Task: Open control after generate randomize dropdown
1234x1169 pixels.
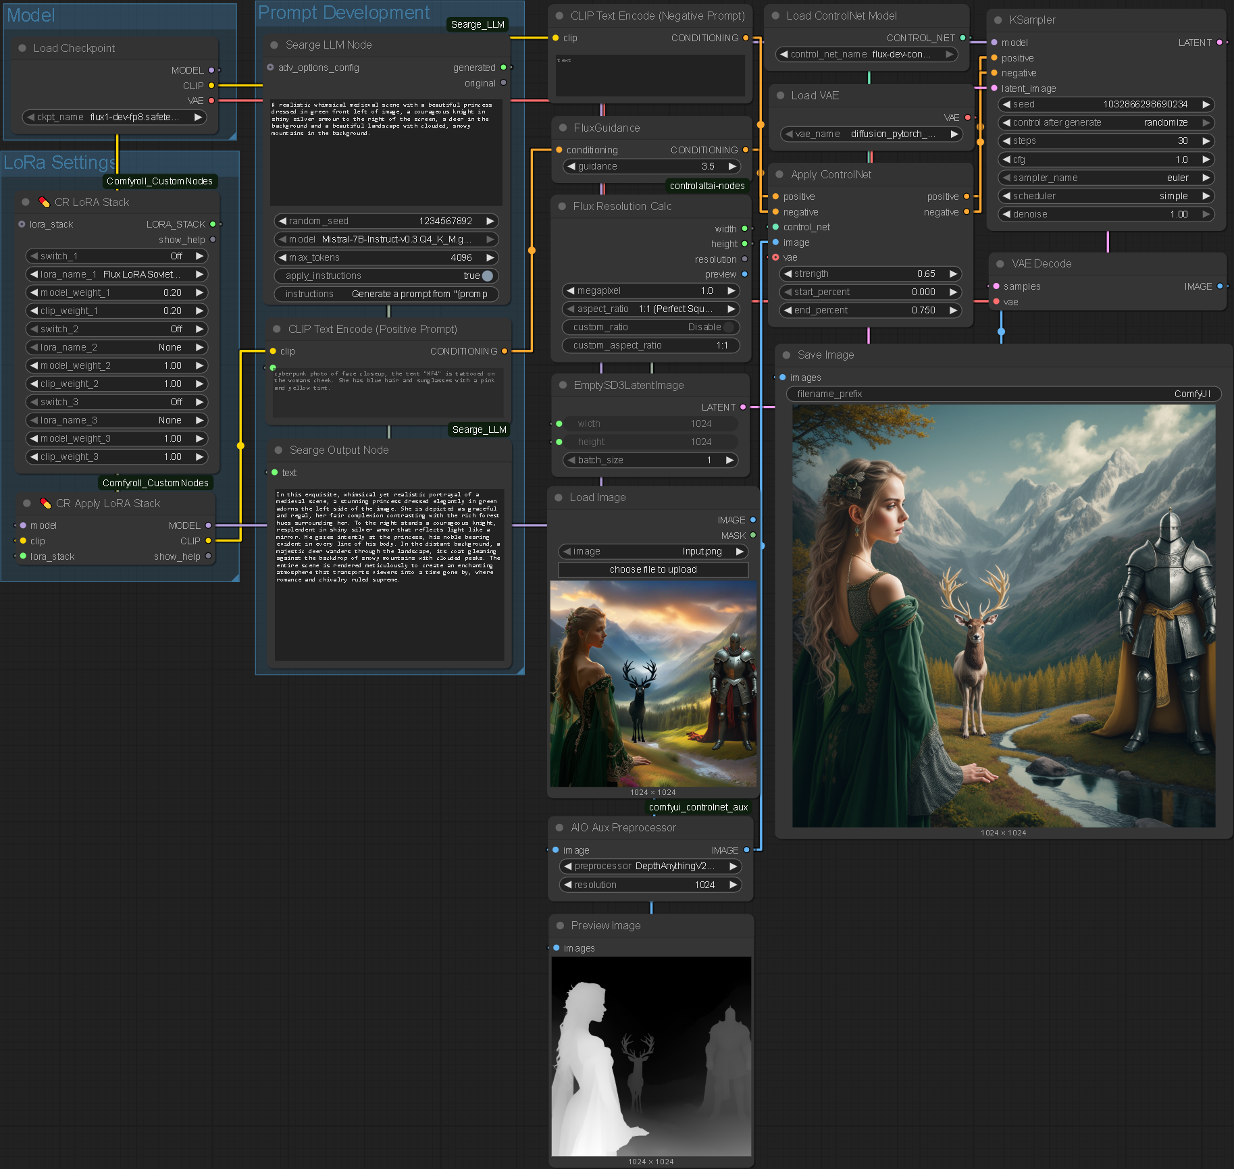Action: 1106,122
